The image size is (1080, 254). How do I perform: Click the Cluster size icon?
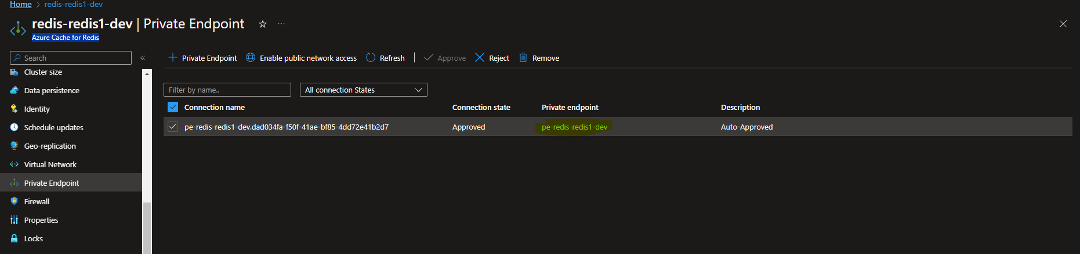pos(15,72)
